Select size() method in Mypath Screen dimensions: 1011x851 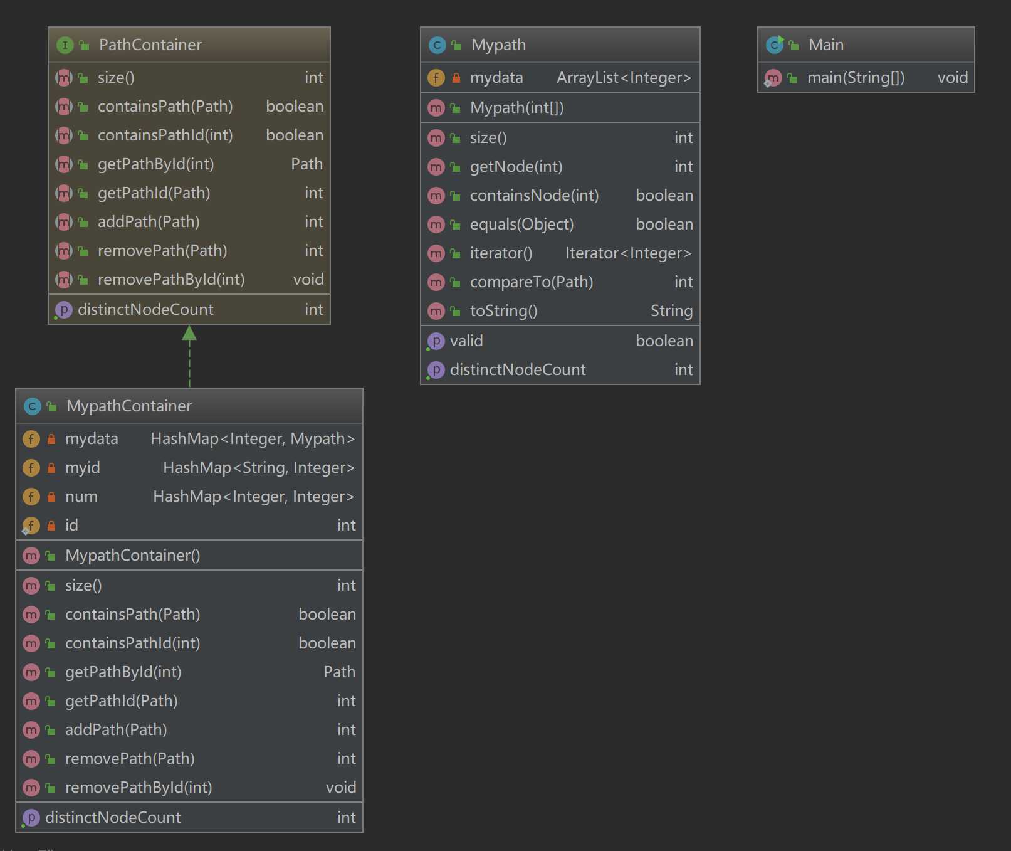(488, 138)
